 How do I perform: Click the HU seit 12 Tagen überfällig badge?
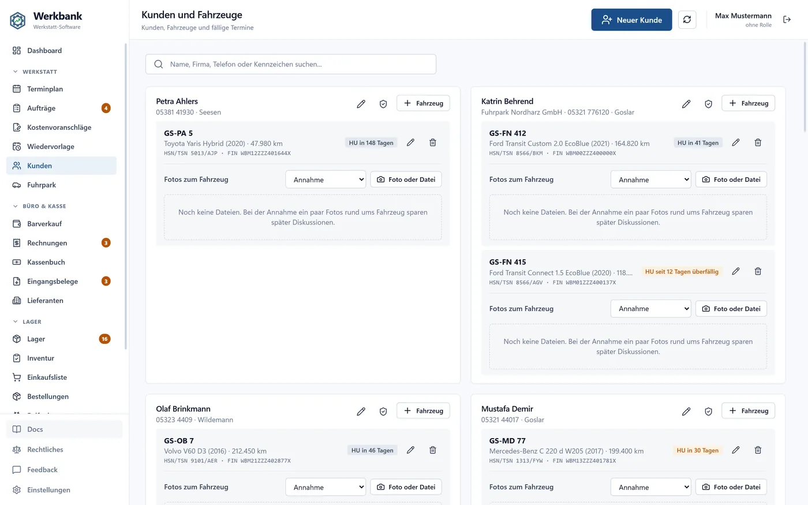tap(682, 271)
